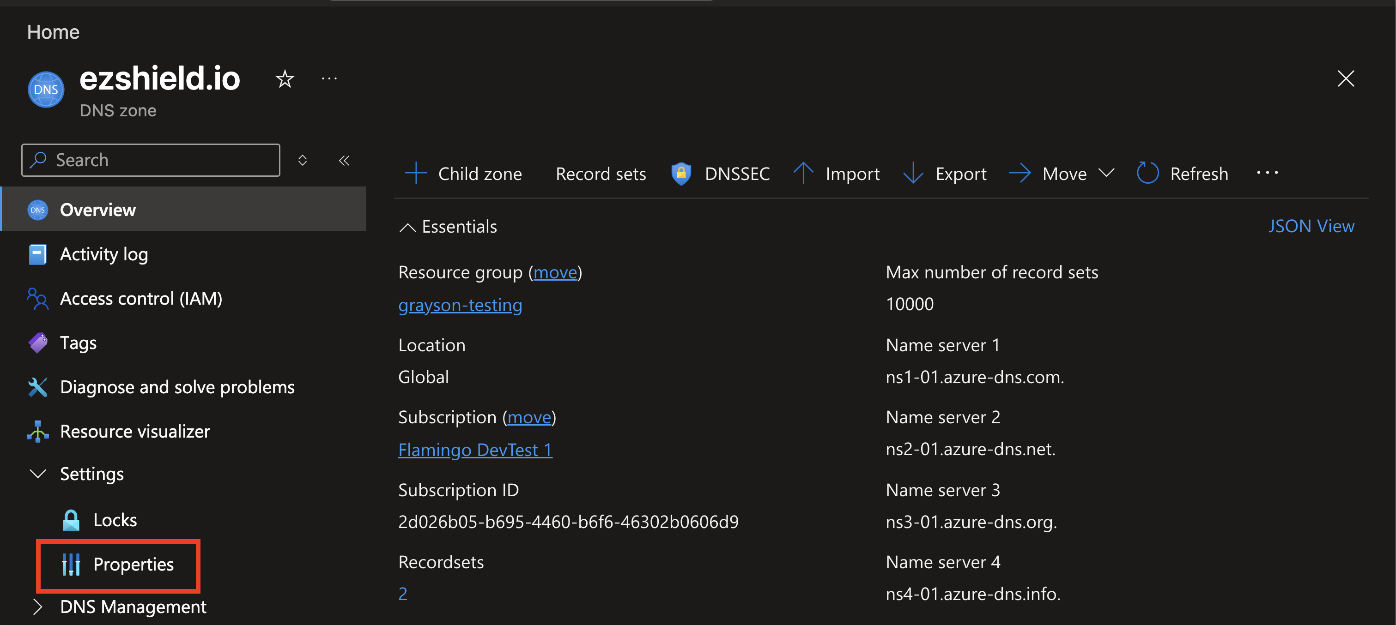Click move link next to Resource group
This screenshot has width=1396, height=625.
coord(555,272)
